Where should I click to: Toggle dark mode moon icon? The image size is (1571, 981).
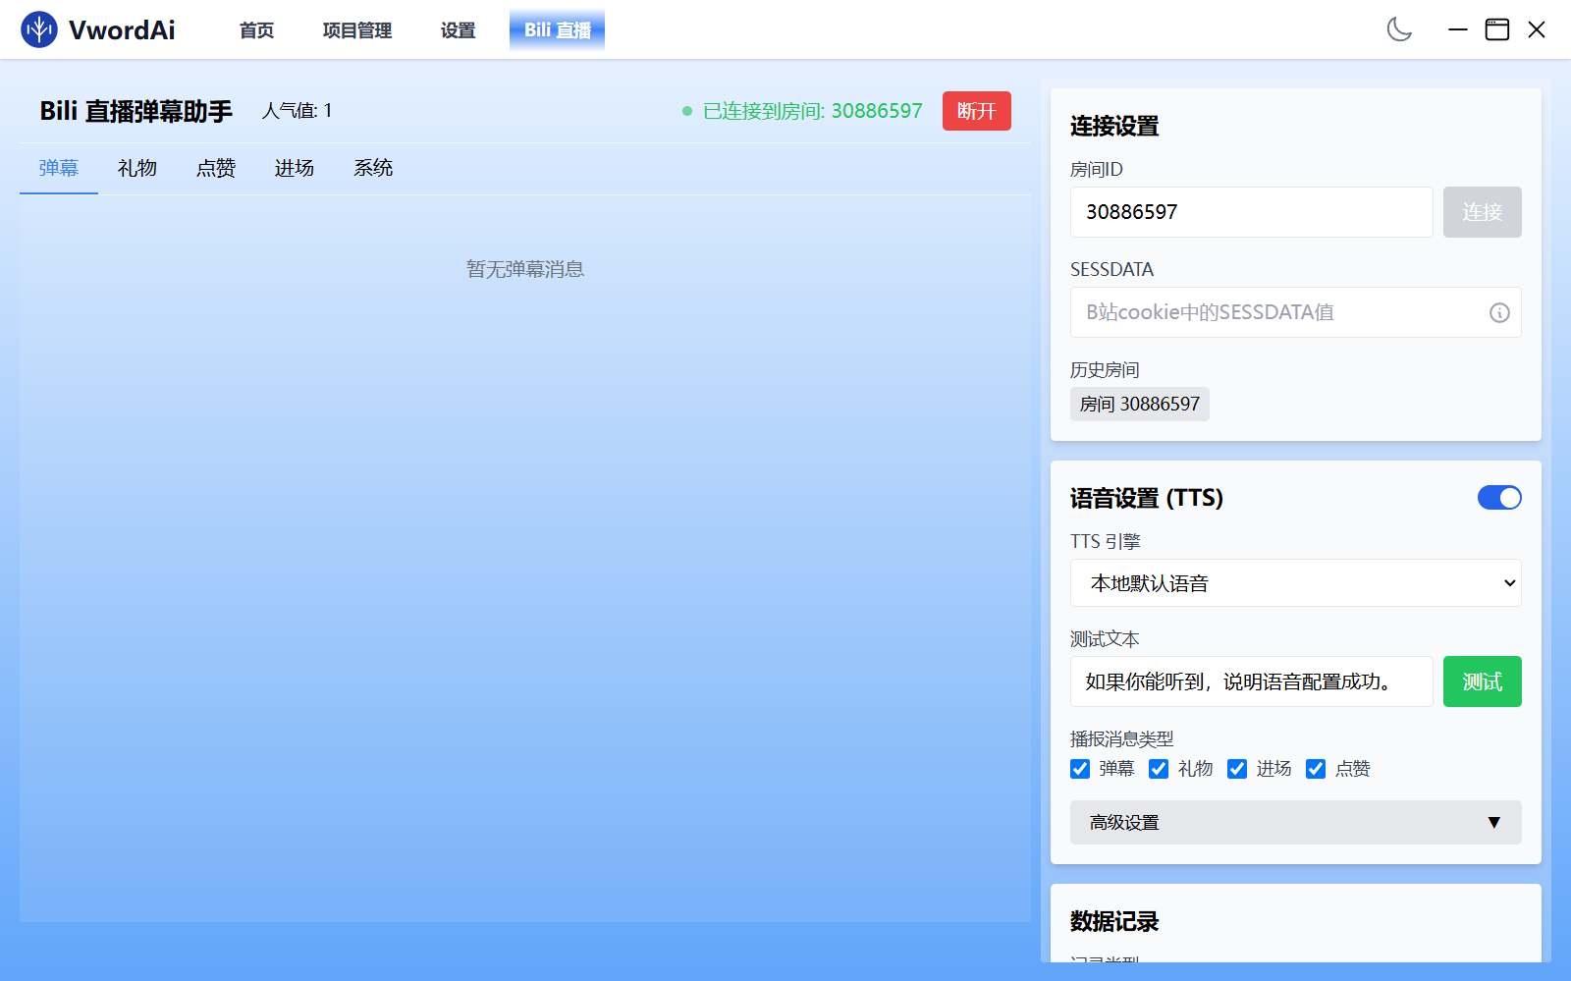(1399, 29)
